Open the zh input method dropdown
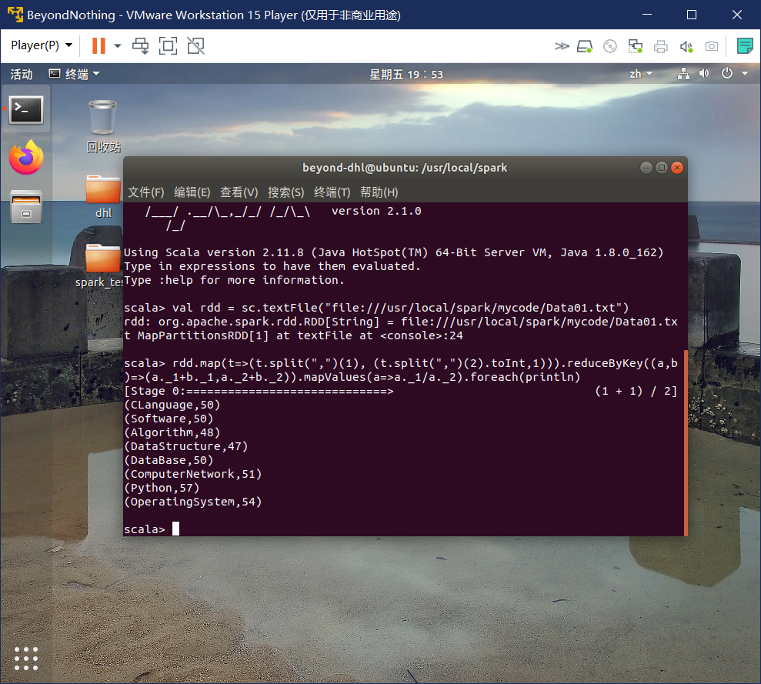761x684 pixels. tap(641, 74)
